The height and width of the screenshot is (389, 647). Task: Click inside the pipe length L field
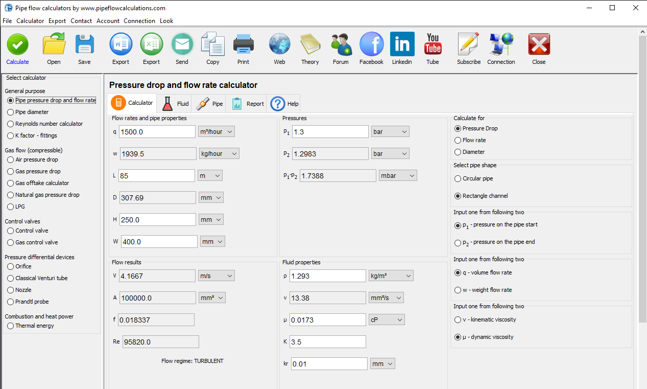click(x=157, y=175)
